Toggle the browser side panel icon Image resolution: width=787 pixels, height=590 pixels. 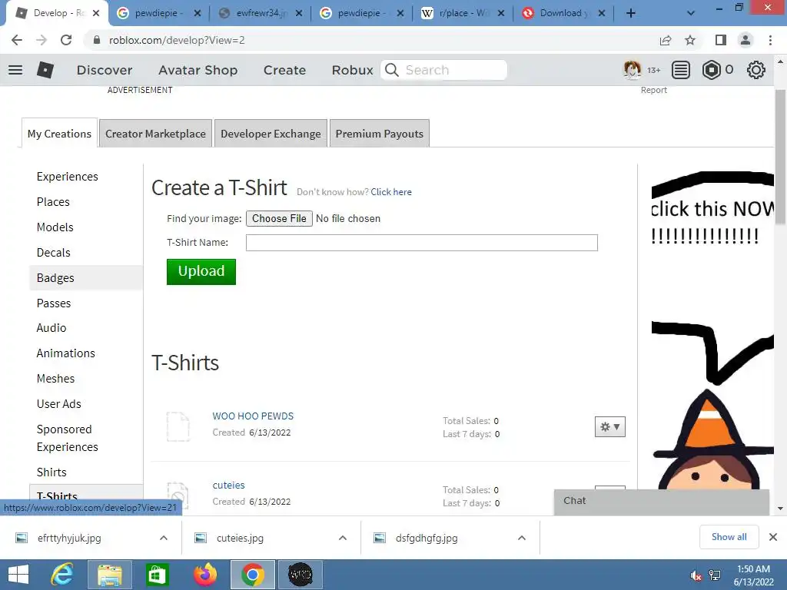721,40
